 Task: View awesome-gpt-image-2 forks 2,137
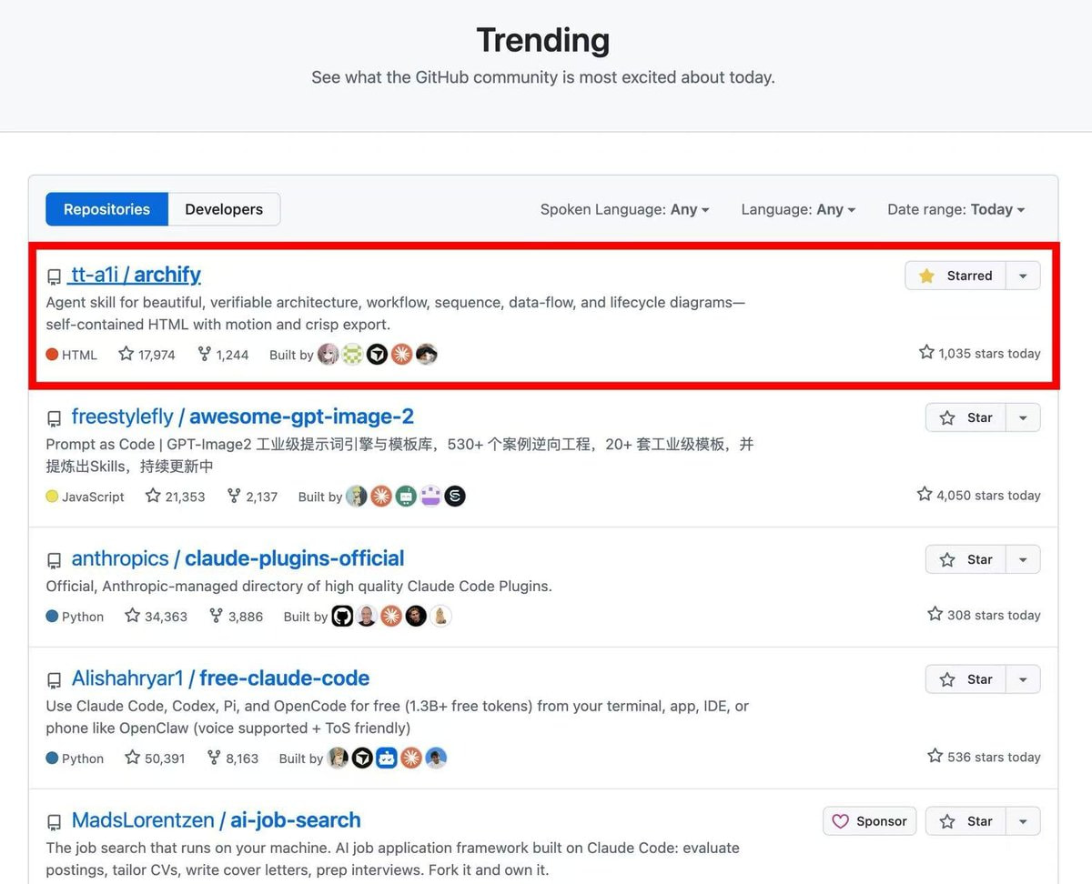pyautogui.click(x=252, y=496)
